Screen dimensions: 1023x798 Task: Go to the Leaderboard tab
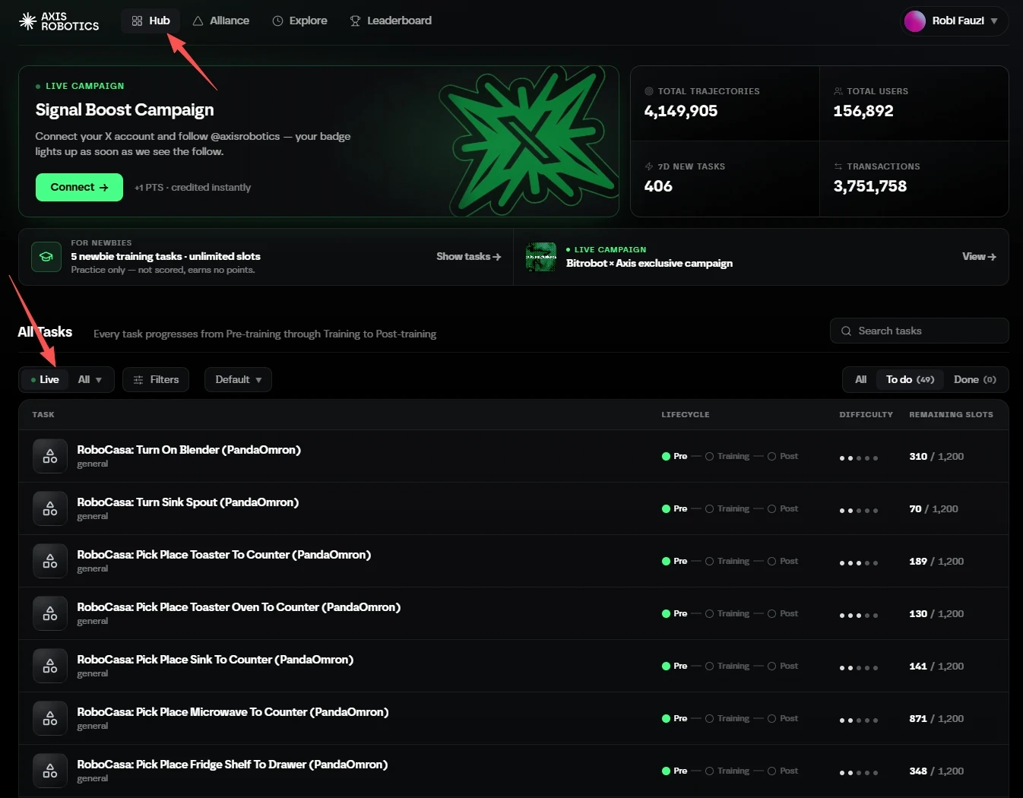click(x=391, y=21)
